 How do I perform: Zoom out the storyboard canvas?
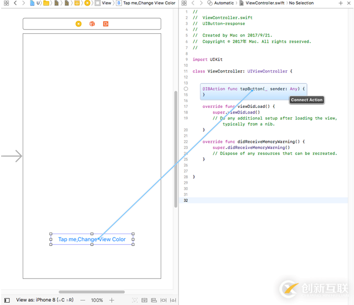click(83, 300)
